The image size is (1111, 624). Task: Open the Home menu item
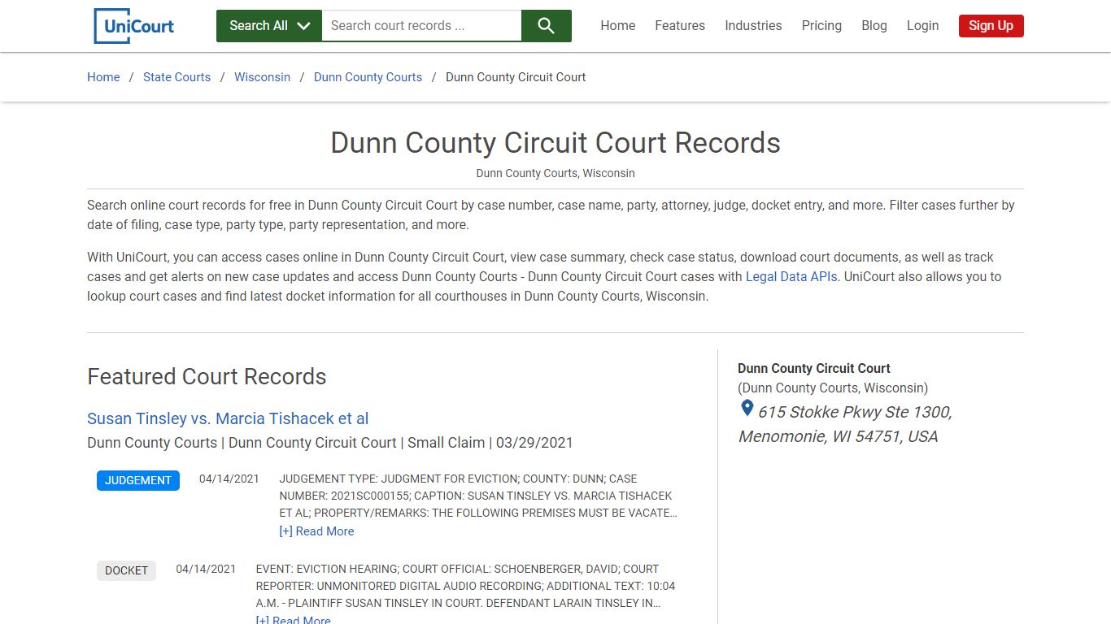pos(618,26)
